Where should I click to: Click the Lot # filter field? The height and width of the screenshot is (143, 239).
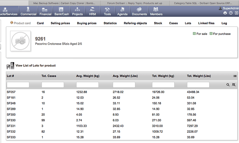(18, 85)
